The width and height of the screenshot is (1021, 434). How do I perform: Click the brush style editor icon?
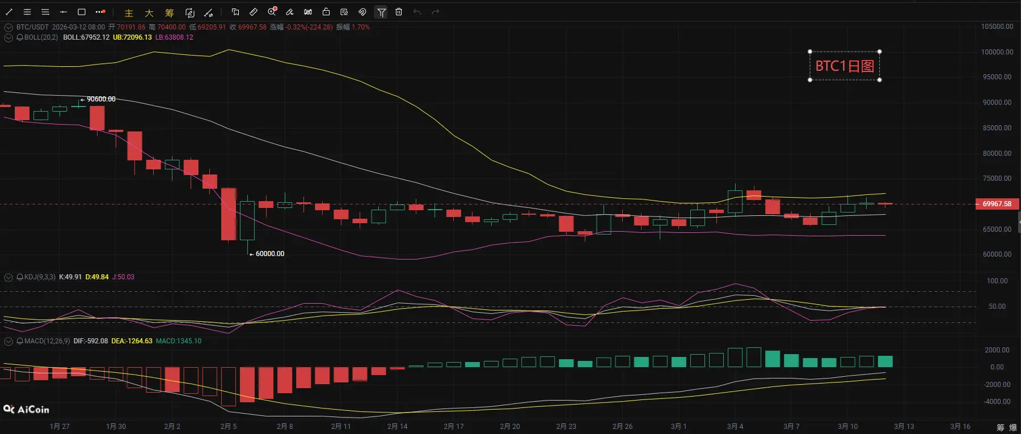pyautogui.click(x=290, y=12)
